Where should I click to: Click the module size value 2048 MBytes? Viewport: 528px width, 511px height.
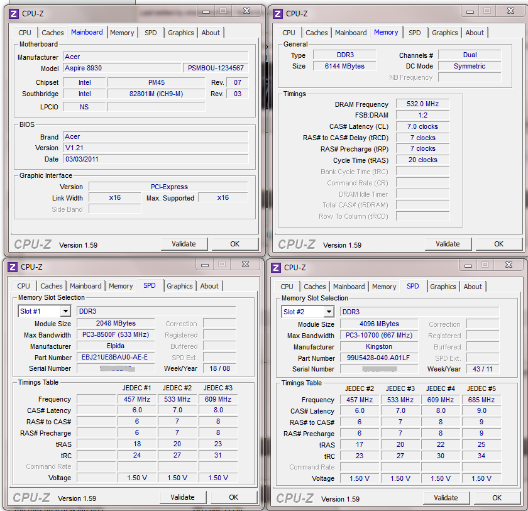[x=116, y=323]
